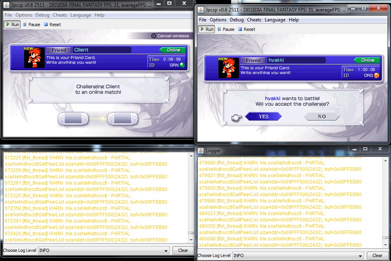The image size is (391, 261).
Task: Open Language menu in left Jpcsp window
Action: (x=81, y=15)
